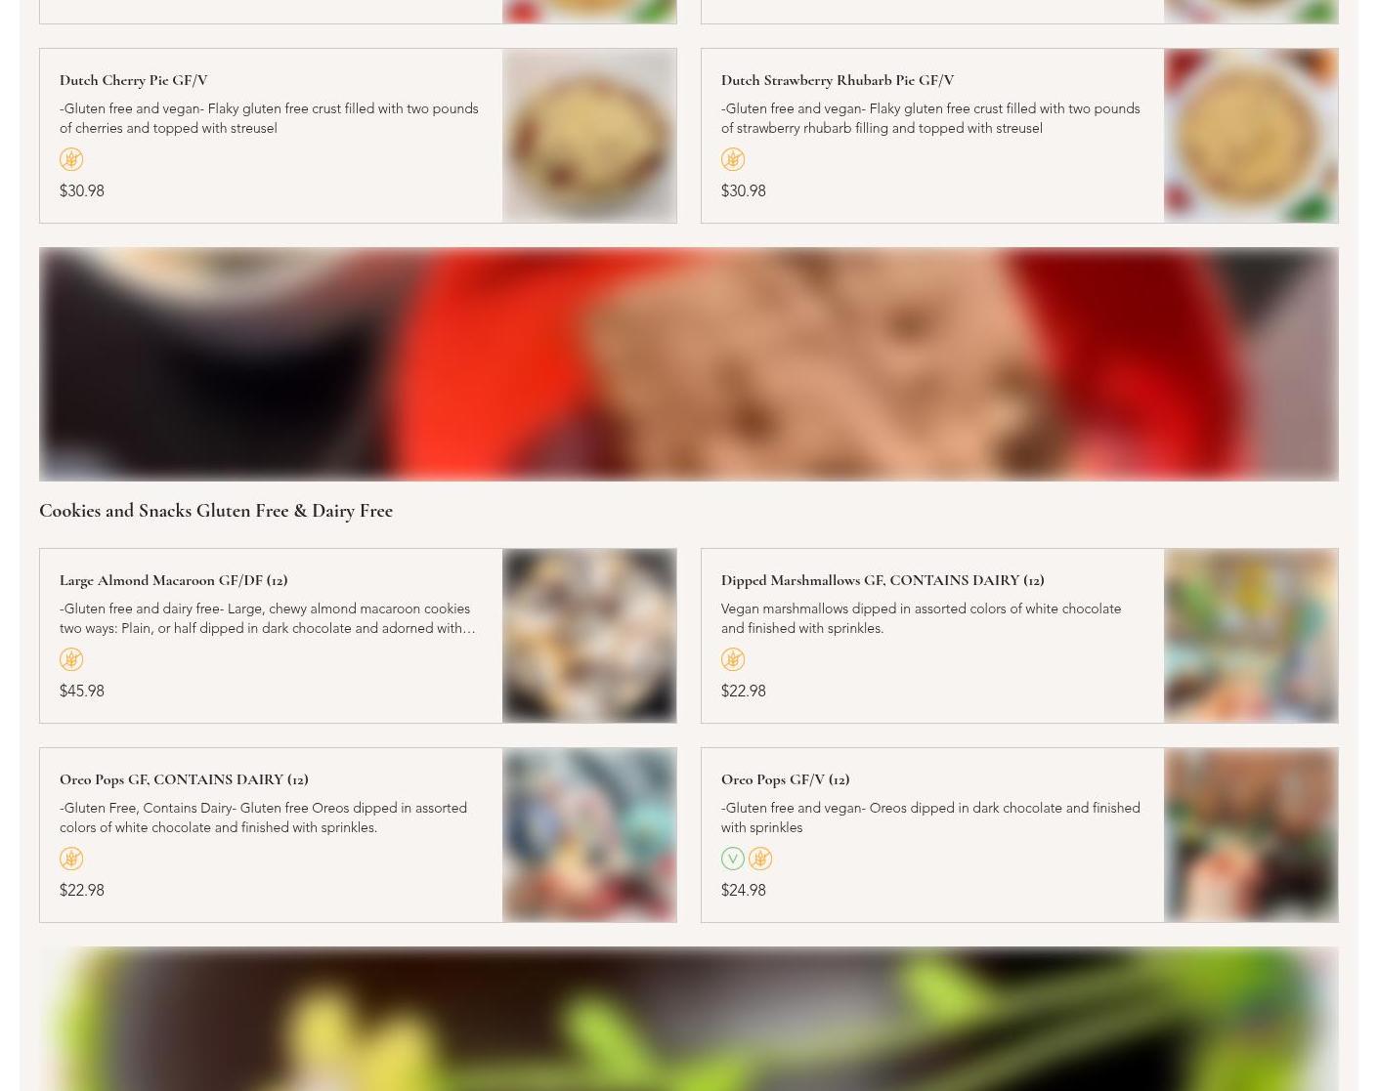This screenshot has width=1378, height=1091.
Task: Click Cookies and Snacks section banner image
Action: (689, 364)
